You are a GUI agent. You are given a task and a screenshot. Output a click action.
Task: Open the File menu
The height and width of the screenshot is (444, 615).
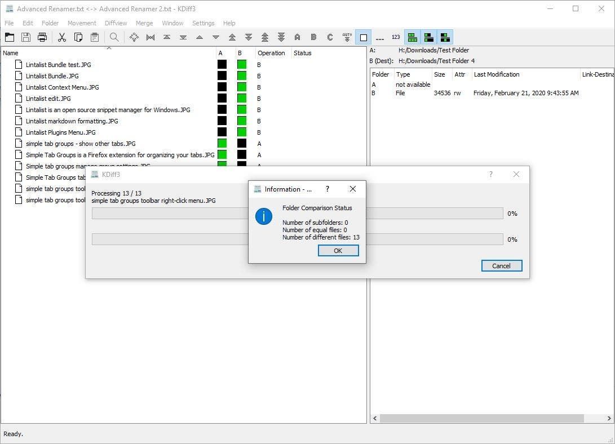(9, 23)
